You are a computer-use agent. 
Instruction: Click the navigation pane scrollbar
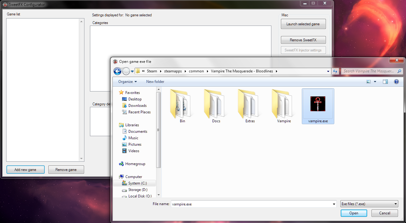click(x=158, y=142)
